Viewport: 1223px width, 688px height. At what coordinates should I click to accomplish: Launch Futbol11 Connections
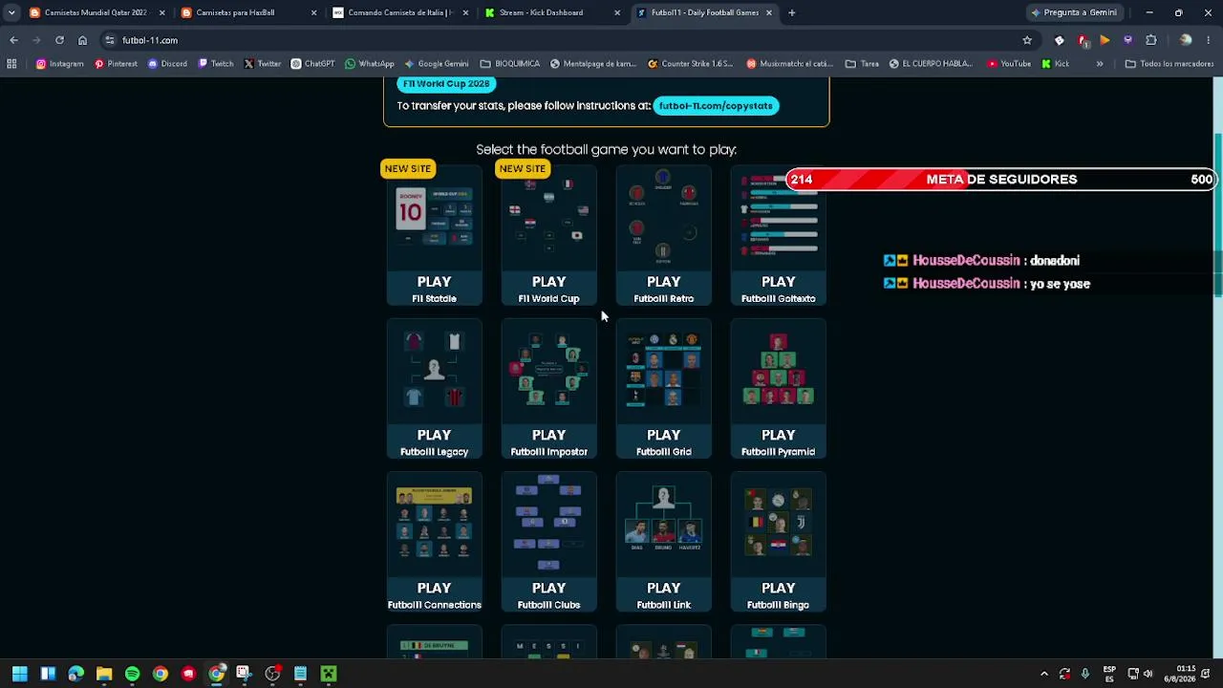(x=434, y=542)
